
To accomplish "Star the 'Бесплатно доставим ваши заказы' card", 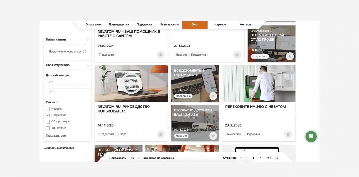I will coord(213,136).
